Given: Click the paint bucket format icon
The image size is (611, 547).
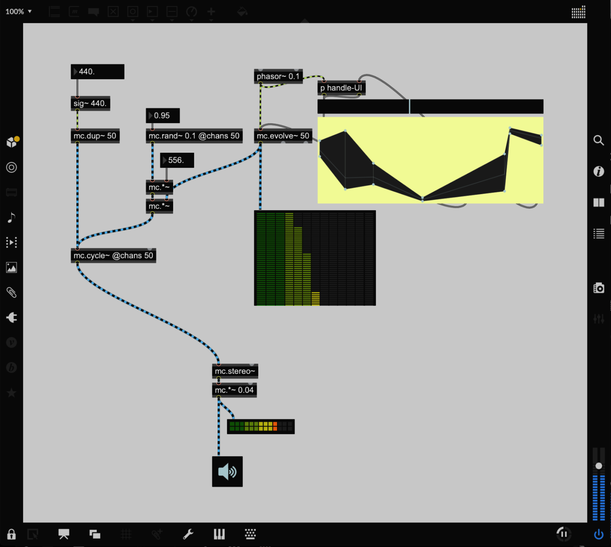Looking at the screenshot, I should point(242,12).
